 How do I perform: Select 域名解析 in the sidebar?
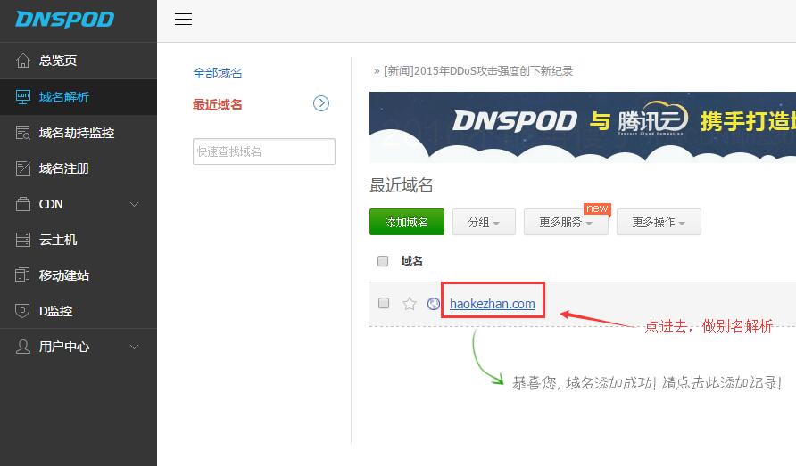[x=79, y=97]
